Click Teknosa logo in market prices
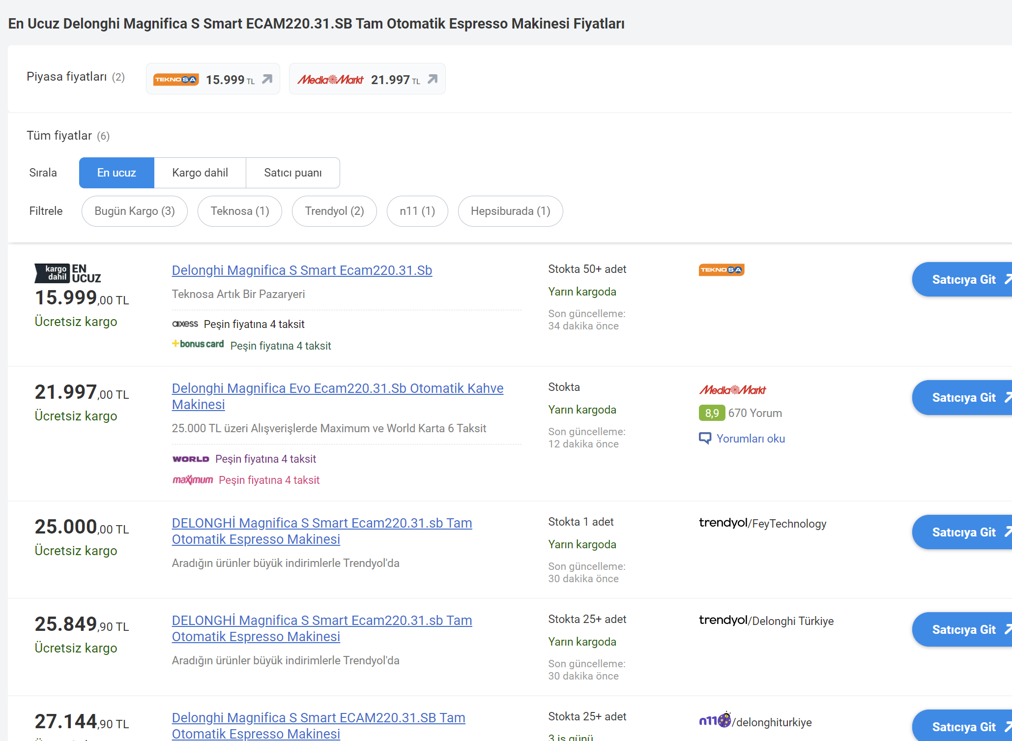 (176, 80)
